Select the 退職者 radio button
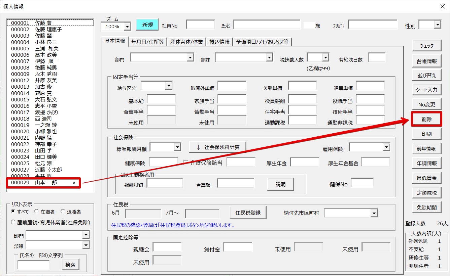 (x=63, y=212)
